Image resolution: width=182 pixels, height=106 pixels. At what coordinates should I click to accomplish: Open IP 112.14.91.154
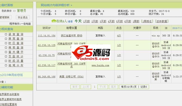click(46, 35)
